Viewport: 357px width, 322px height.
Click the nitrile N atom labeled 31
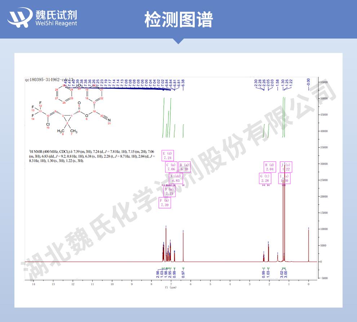[x=109, y=121]
